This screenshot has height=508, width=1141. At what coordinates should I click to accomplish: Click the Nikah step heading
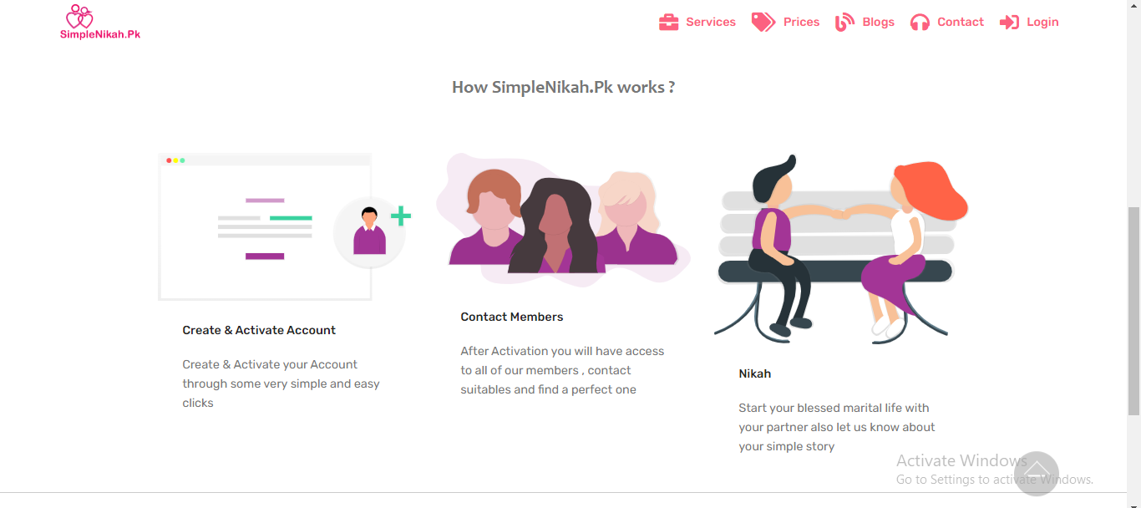click(755, 373)
